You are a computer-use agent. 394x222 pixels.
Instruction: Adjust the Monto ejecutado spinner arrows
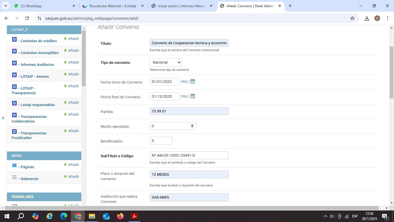pyautogui.click(x=192, y=126)
